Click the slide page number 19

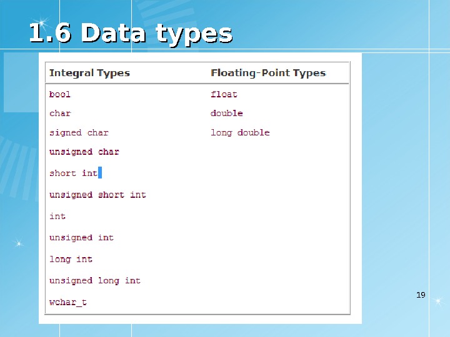[421, 295]
